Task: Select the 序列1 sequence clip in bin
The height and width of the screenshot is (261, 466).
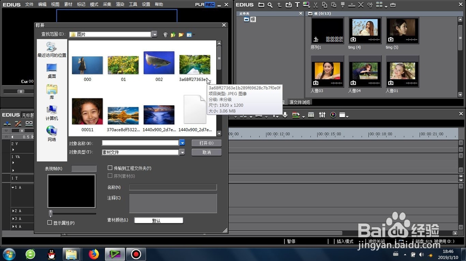Action: 328,31
